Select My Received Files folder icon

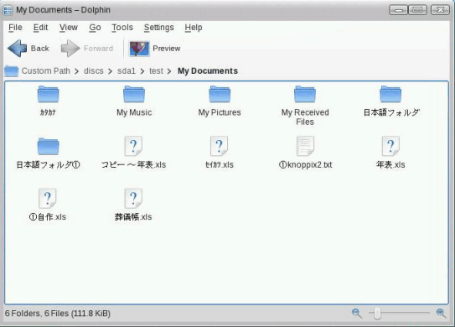pyautogui.click(x=305, y=94)
